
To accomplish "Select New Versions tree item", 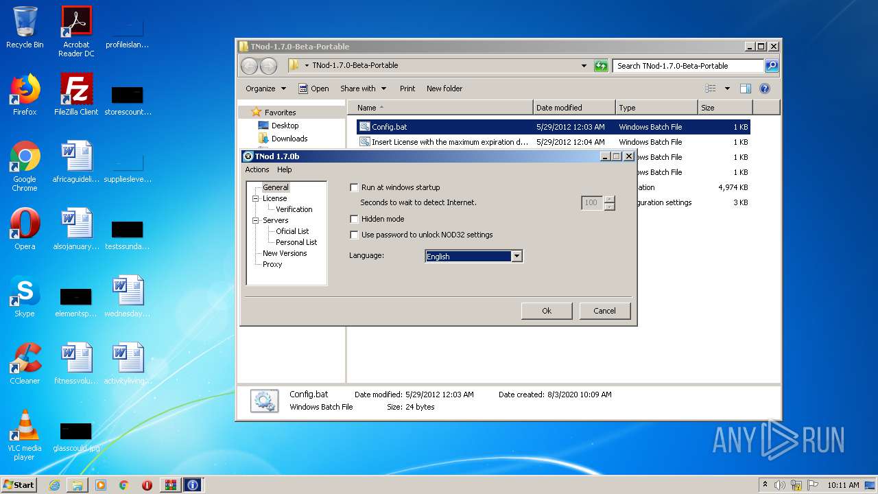I will pyautogui.click(x=285, y=253).
